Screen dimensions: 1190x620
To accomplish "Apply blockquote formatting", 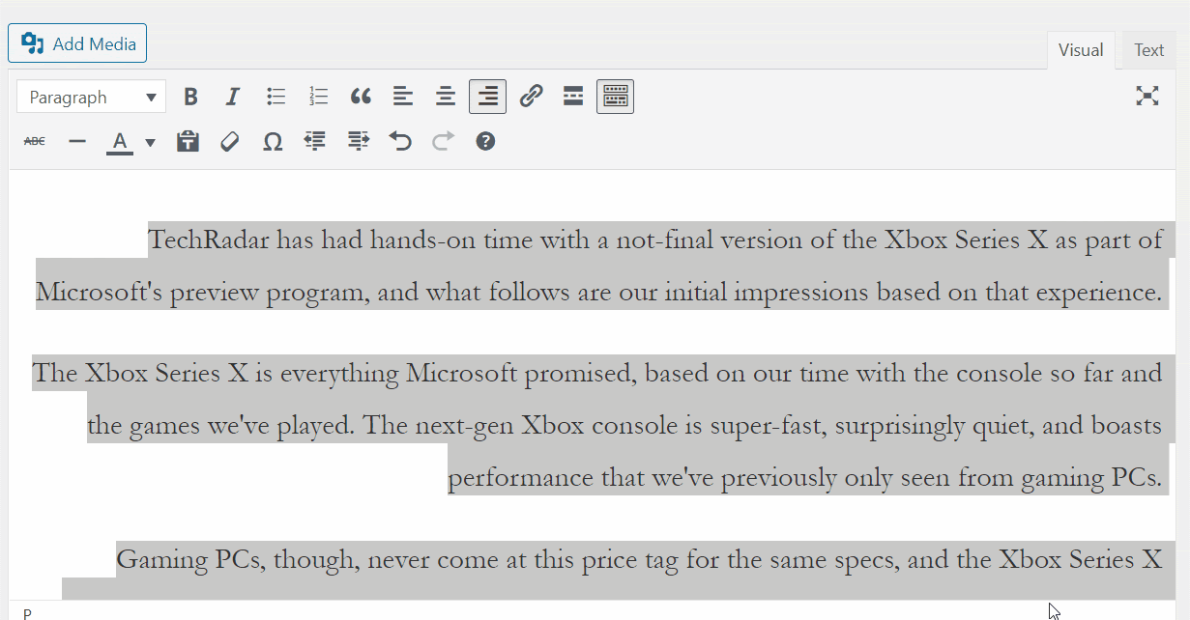I will point(361,97).
